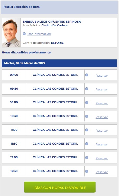
Task: Open the Más información link
Action: [39, 34]
